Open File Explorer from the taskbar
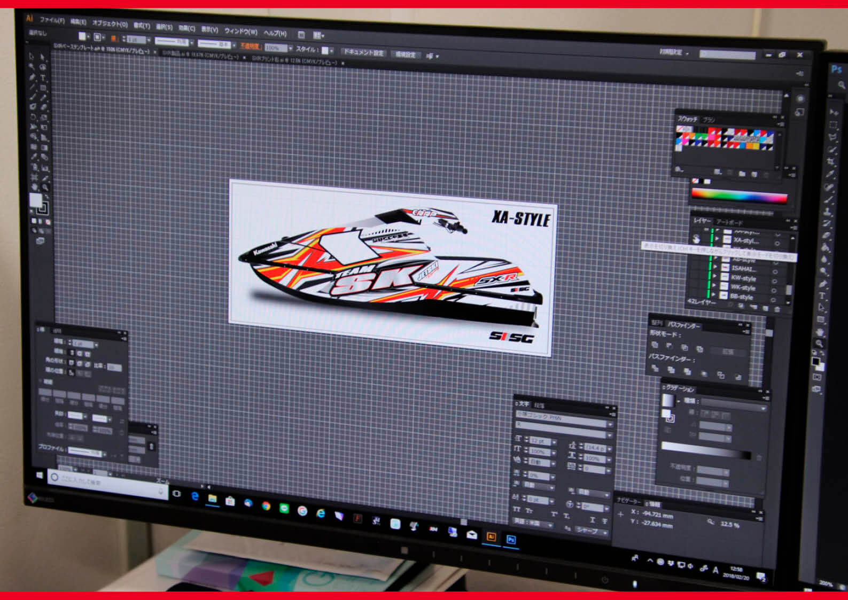Screen dimensions: 848x600 pyautogui.click(x=212, y=499)
